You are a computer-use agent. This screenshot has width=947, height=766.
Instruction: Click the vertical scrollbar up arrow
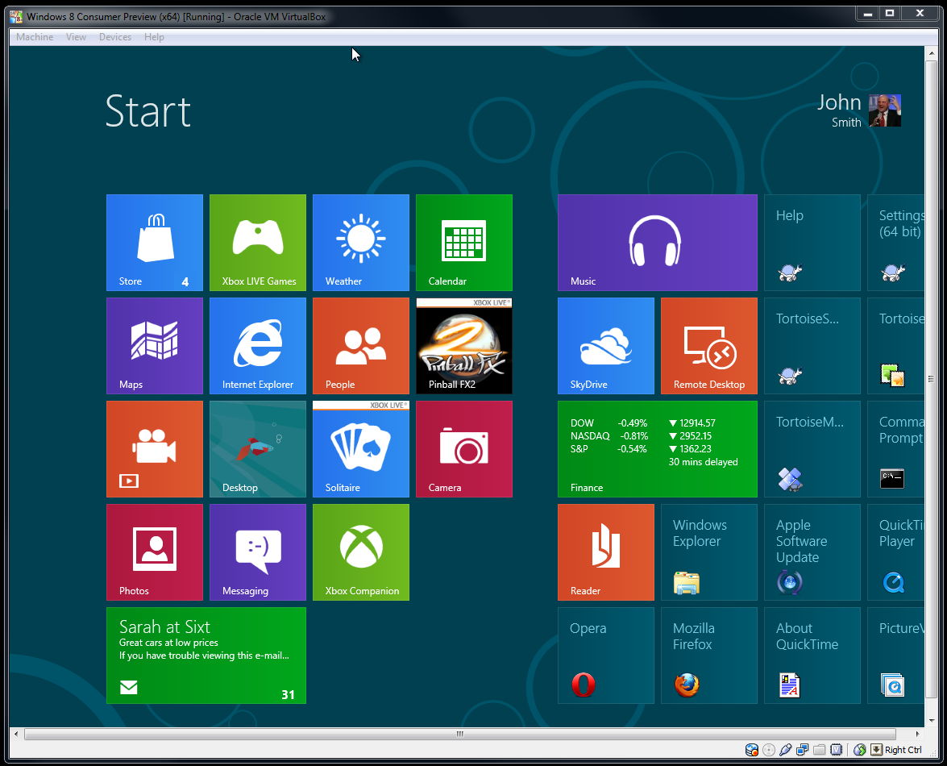(932, 53)
